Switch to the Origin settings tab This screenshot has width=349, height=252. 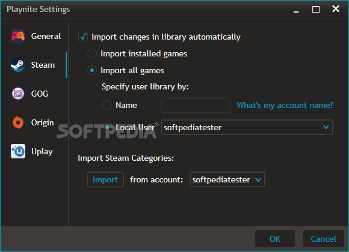(32, 122)
